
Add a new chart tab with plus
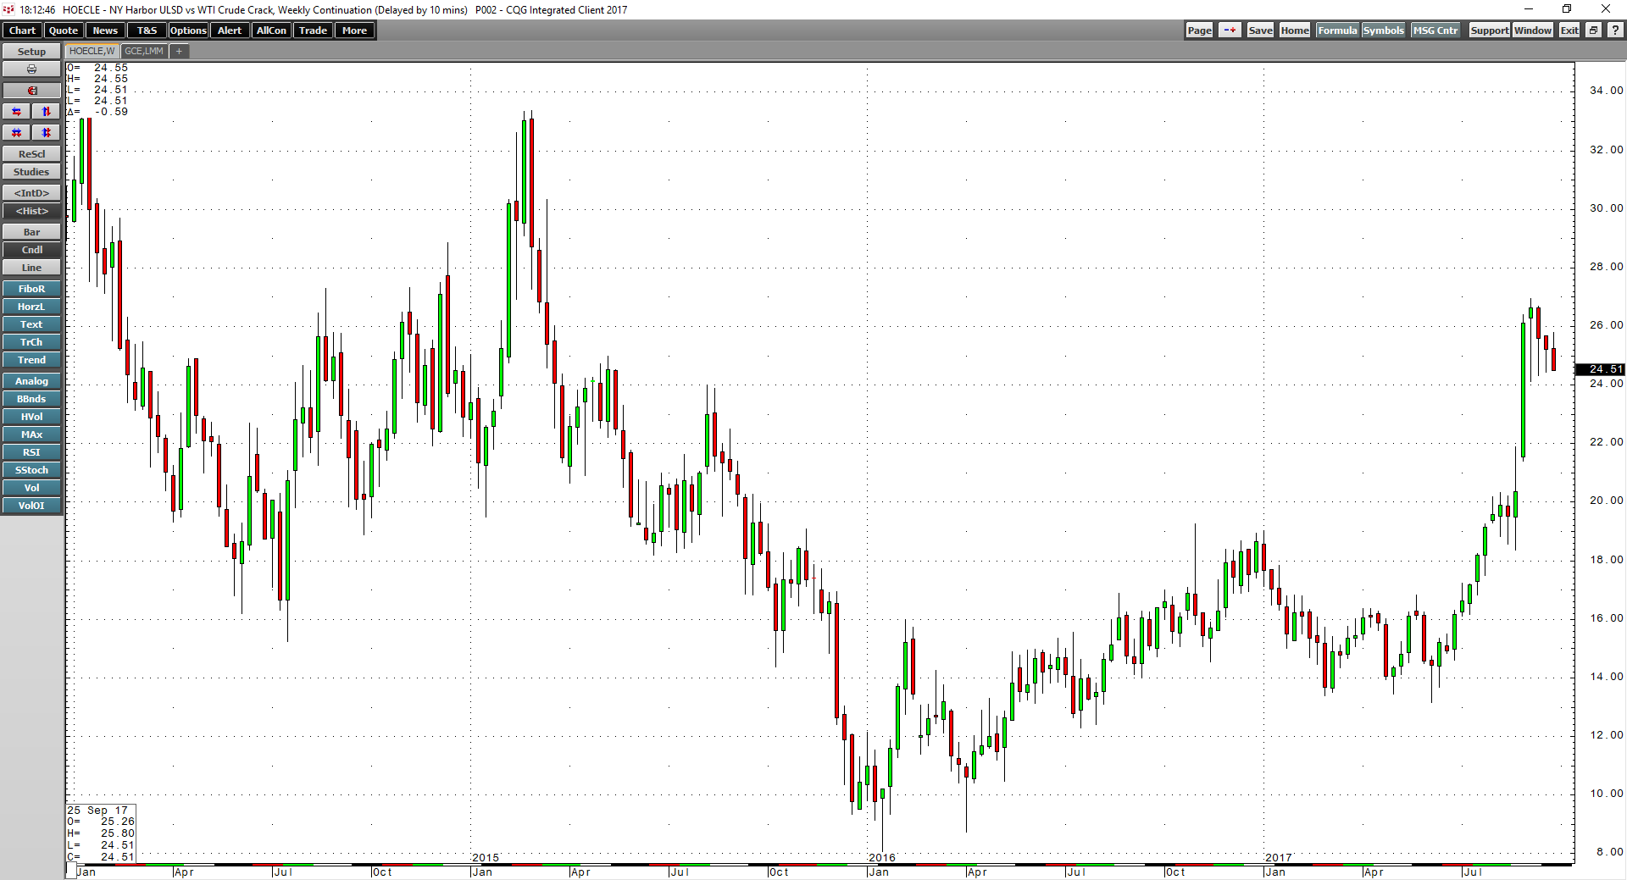point(179,52)
